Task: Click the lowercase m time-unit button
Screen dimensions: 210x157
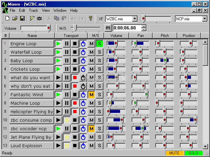Action: (x=108, y=28)
